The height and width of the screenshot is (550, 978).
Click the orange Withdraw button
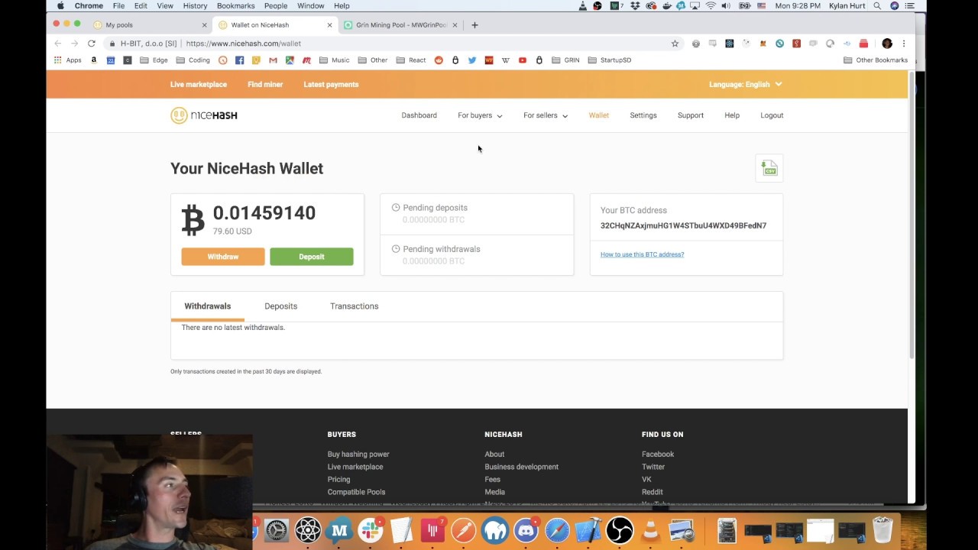point(223,257)
